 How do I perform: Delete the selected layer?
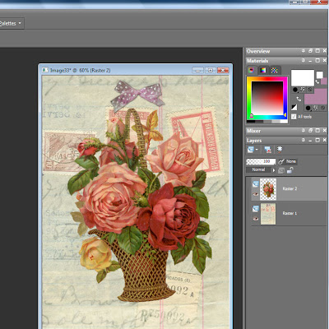[x=268, y=151]
